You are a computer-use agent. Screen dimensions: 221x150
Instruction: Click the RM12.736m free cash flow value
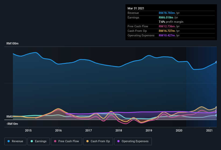click(x=167, y=26)
